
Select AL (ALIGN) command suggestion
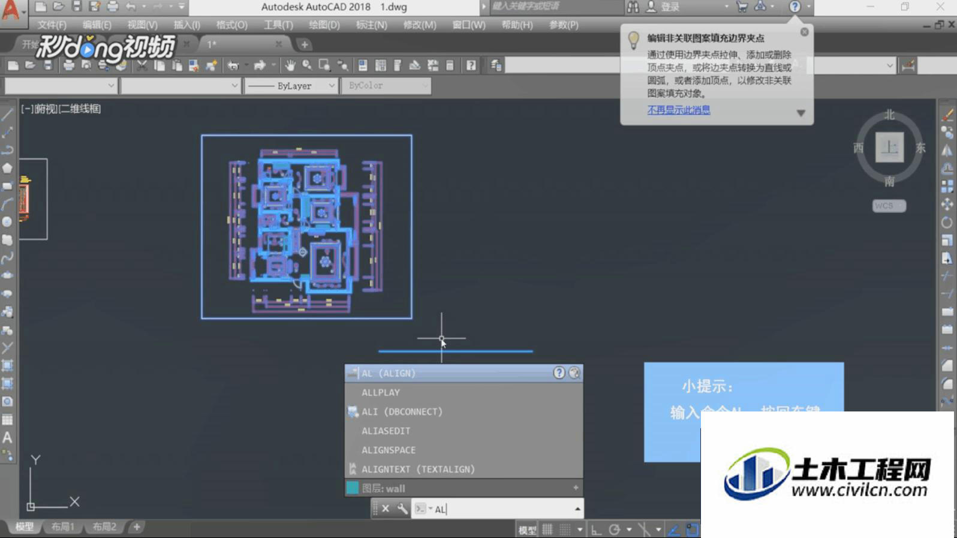pyautogui.click(x=464, y=373)
